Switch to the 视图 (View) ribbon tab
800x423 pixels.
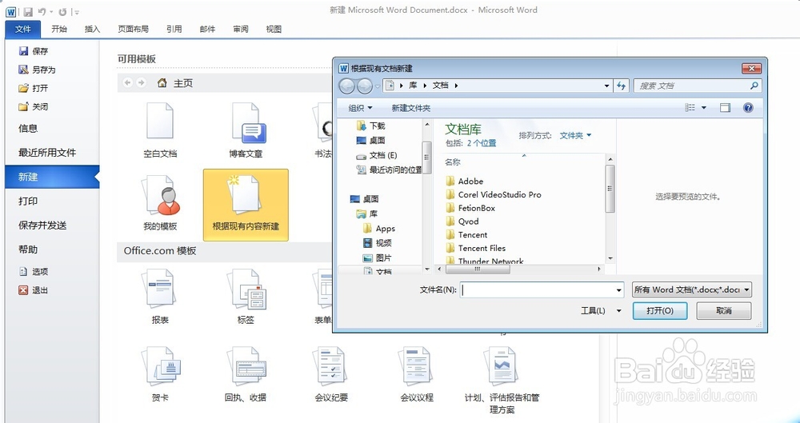click(274, 29)
